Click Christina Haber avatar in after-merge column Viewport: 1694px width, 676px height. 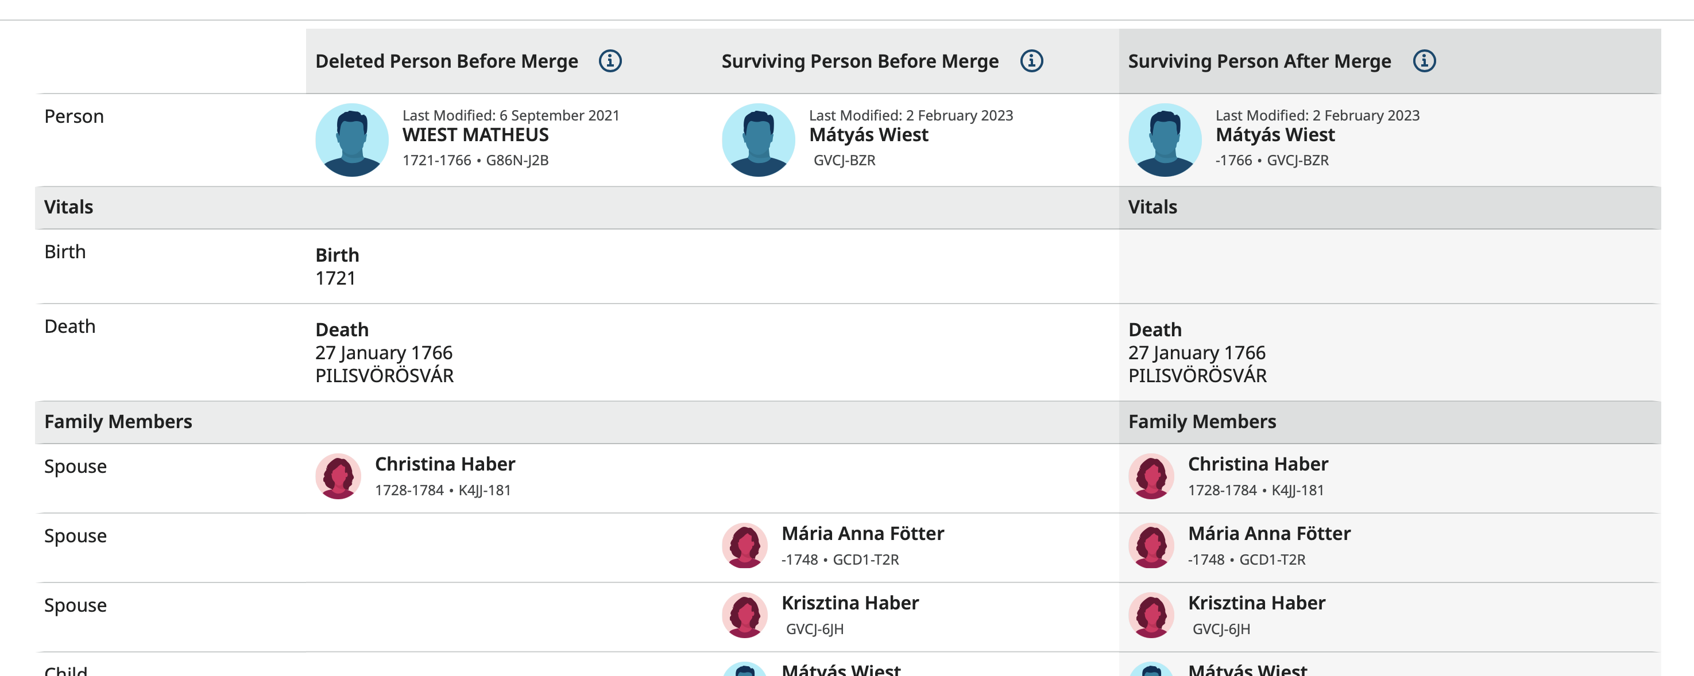coord(1151,476)
